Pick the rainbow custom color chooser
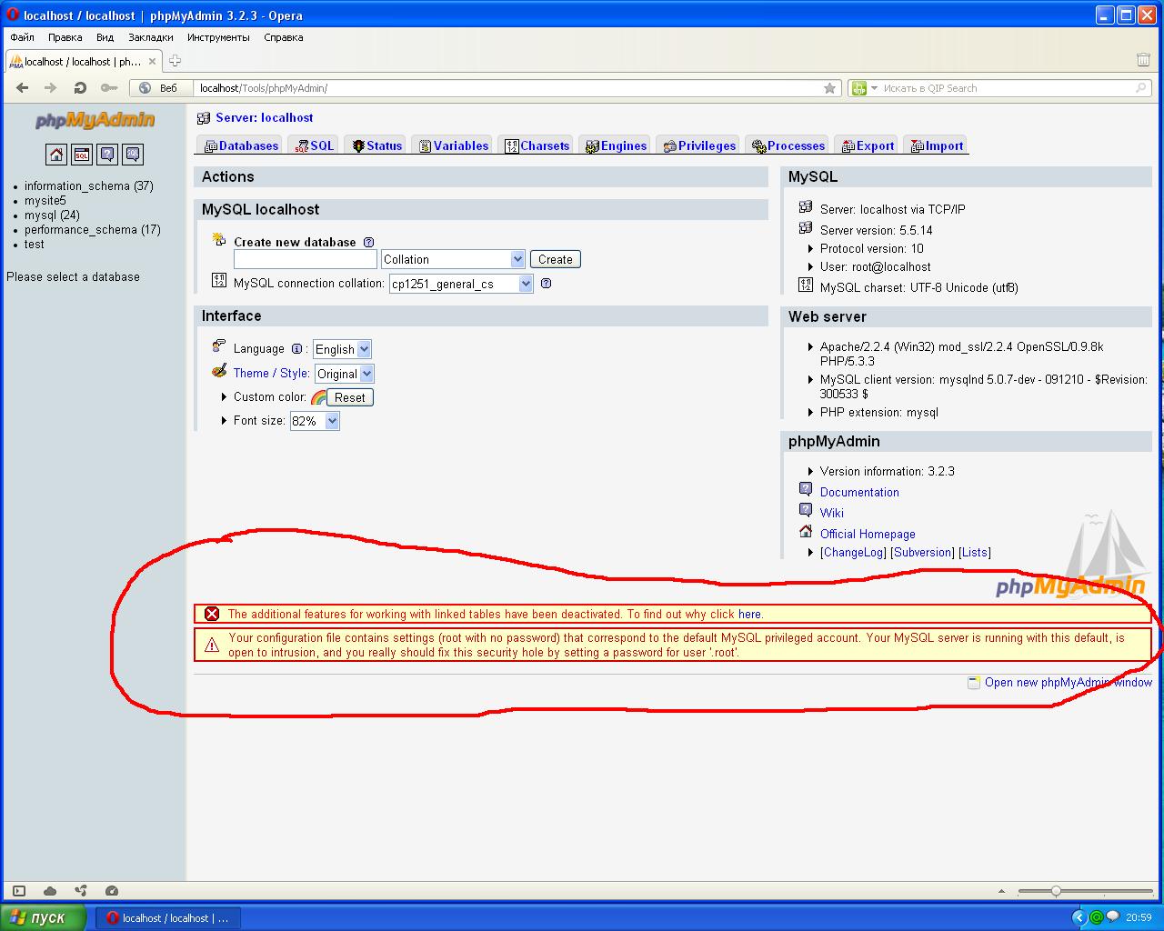 click(318, 397)
